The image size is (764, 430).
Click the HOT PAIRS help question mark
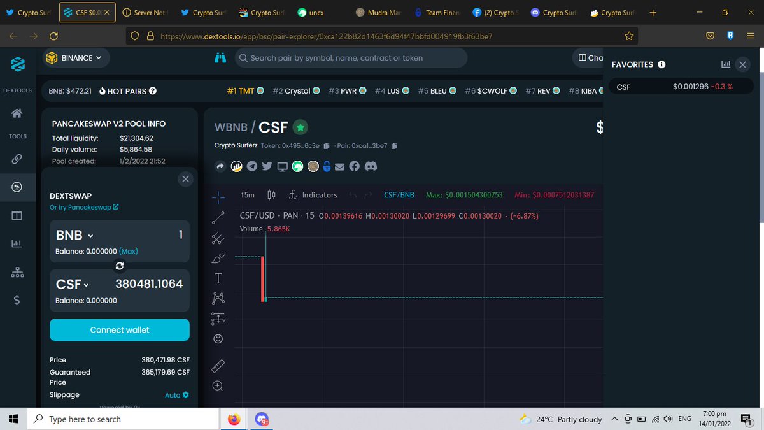(153, 91)
